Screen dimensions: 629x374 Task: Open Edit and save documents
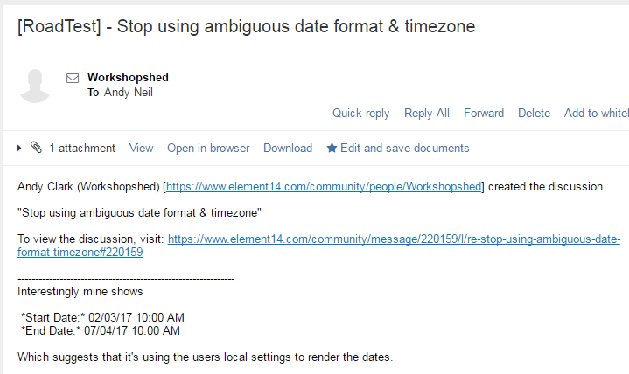404,148
